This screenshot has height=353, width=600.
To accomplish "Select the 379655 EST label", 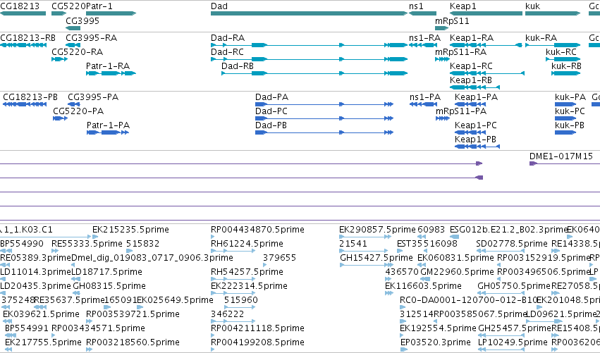I will click(279, 258).
